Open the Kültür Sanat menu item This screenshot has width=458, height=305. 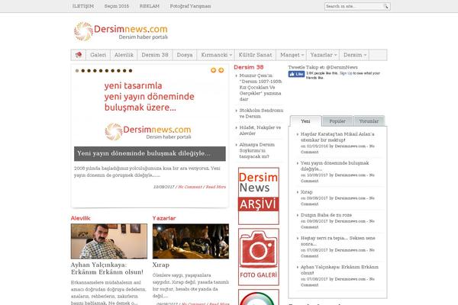tap(255, 55)
